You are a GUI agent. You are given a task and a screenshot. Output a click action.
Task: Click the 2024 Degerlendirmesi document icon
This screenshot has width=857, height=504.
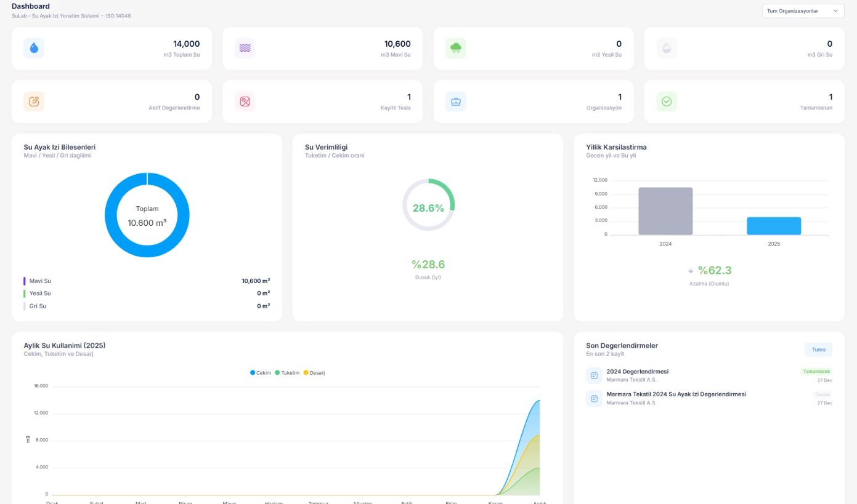tap(594, 375)
